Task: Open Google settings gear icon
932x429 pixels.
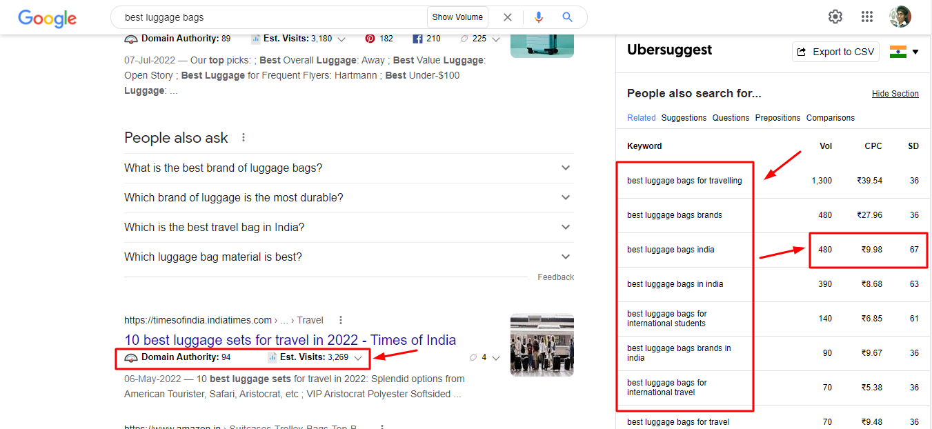Action: (835, 17)
